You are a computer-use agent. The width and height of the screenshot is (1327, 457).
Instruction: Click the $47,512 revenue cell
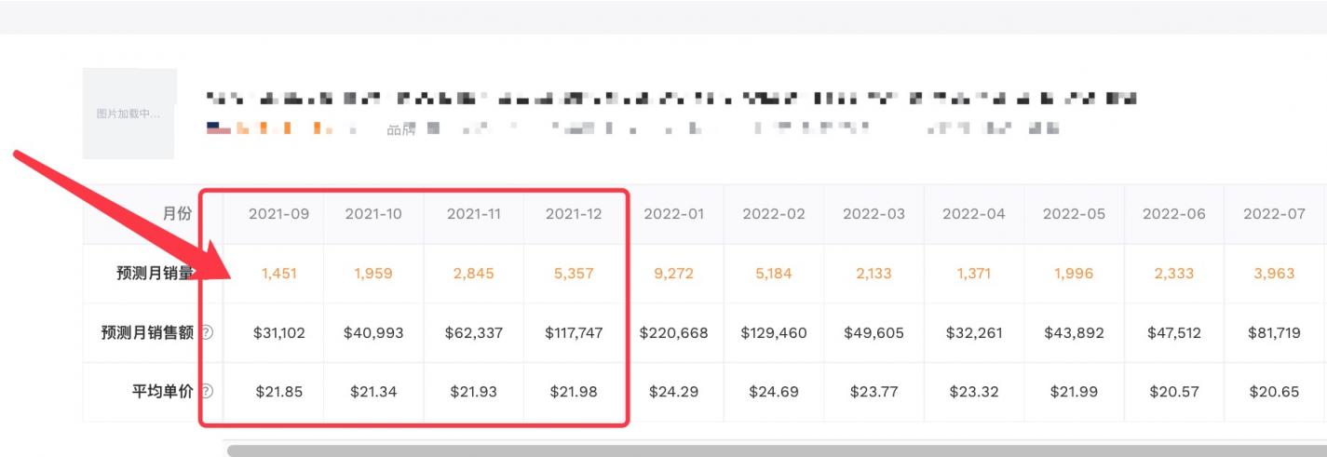1174,332
